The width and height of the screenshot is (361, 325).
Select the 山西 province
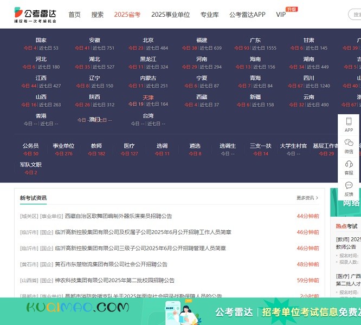pos(41,97)
